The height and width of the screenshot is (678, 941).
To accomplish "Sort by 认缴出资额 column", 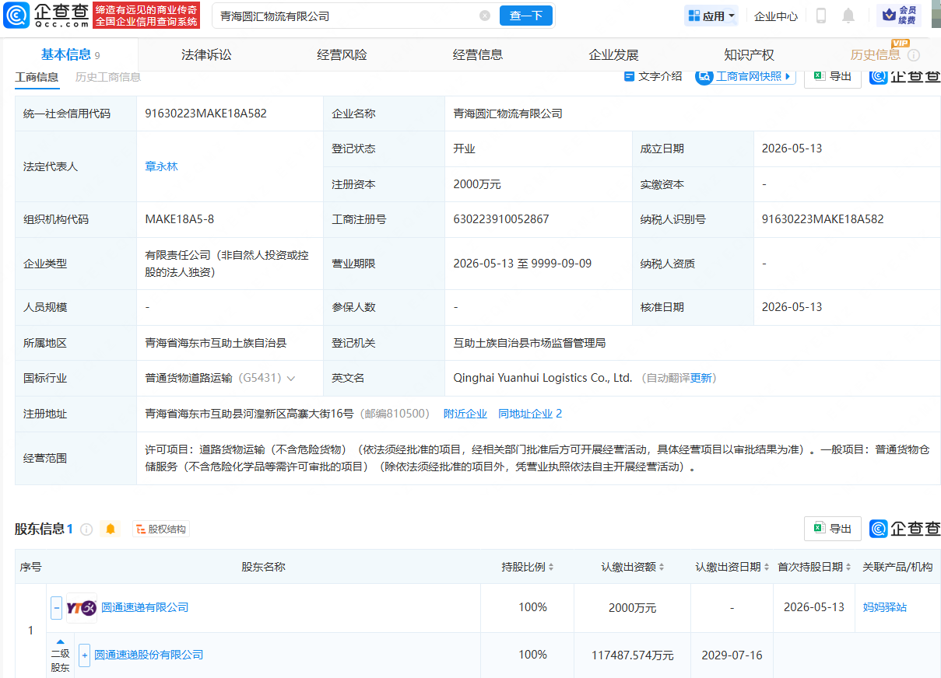I will [x=662, y=568].
